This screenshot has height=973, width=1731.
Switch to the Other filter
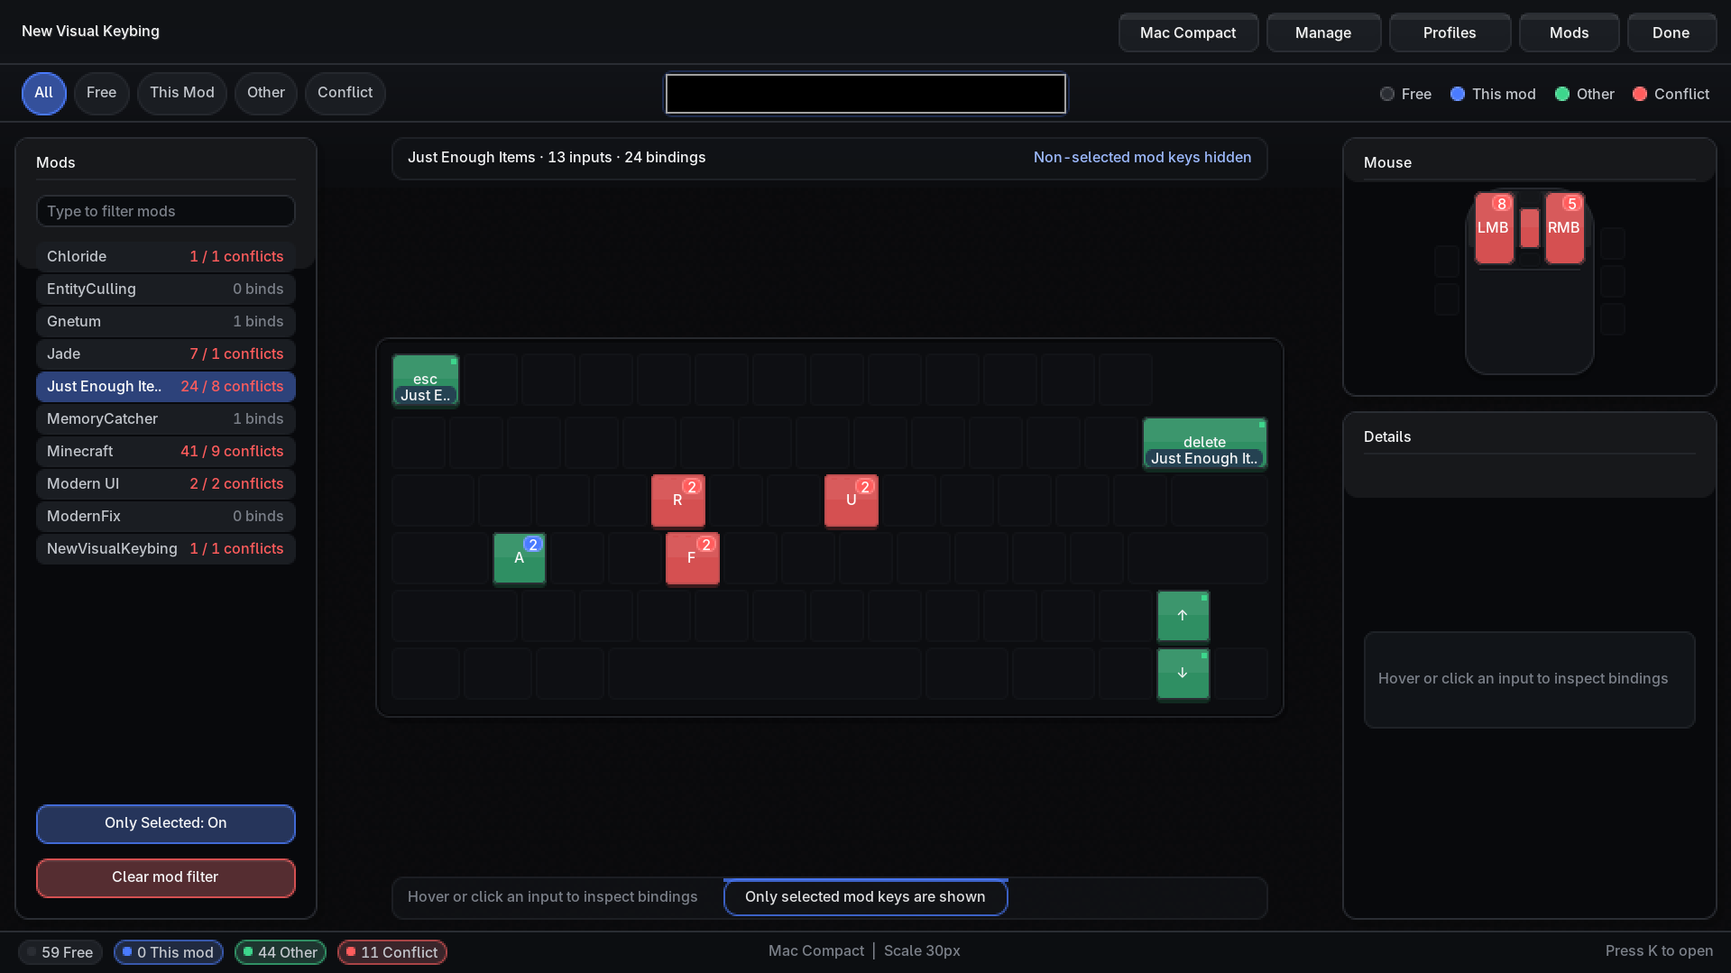pyautogui.click(x=266, y=93)
